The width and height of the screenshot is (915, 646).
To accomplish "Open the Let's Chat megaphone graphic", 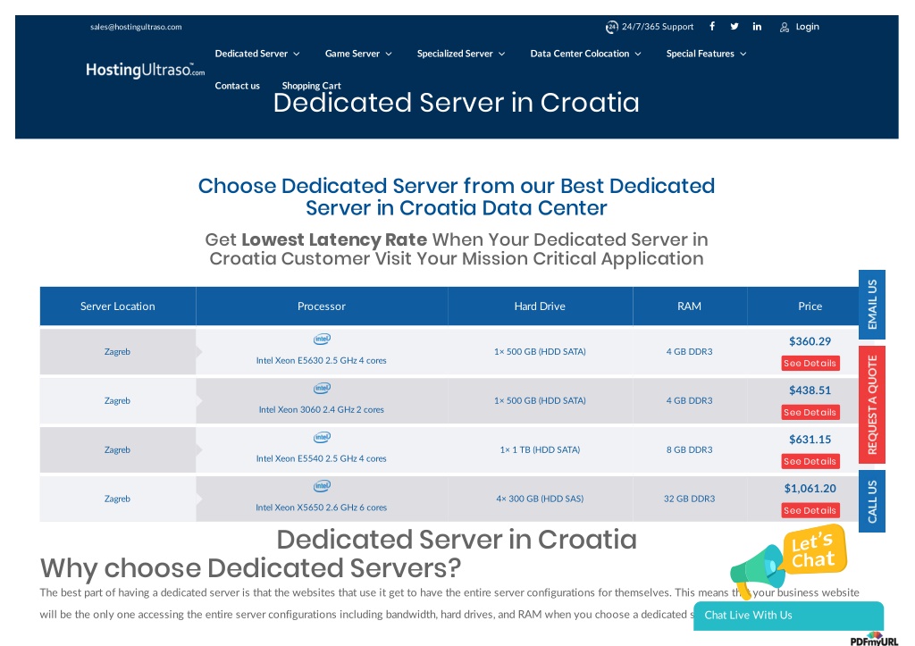I will tap(788, 560).
